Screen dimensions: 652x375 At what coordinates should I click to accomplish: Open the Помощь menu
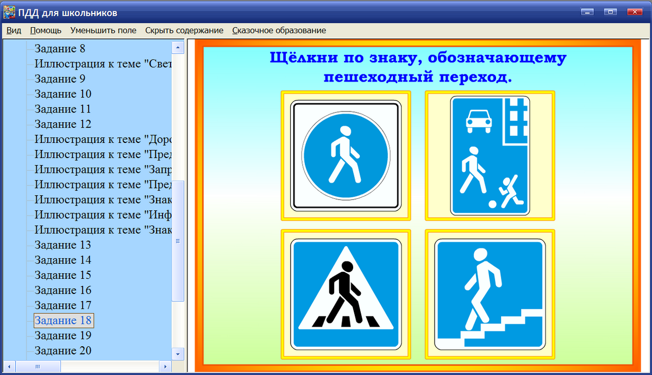tap(46, 30)
